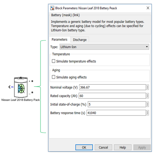Click the Battery response time (s) label

67,113
